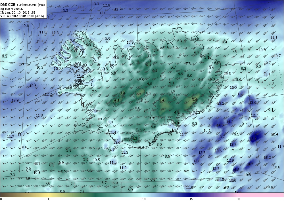
Task: Click the 12.3 value on the map
Action: coord(55,33)
